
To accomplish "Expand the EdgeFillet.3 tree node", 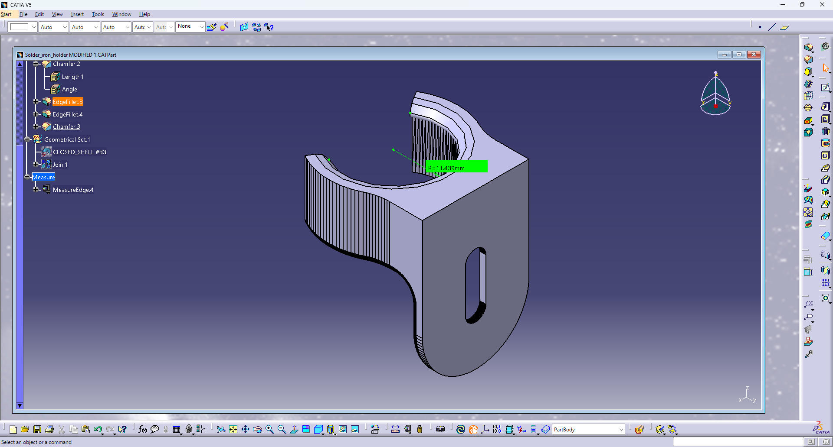I will pyautogui.click(x=36, y=101).
